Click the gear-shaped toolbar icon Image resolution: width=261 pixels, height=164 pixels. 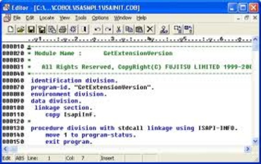tap(73, 30)
